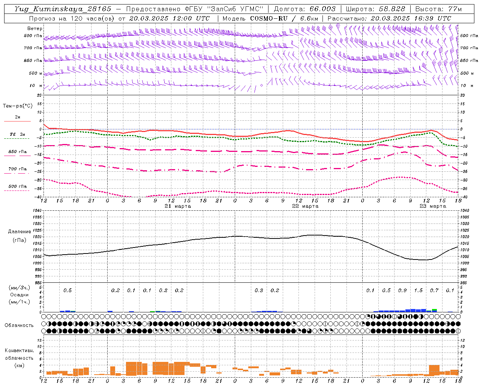Image resolution: width=480 pixels, height=384 pixels.
Task: Select the Прогноз на 120 часа(ов) text
Action: [x=72, y=18]
